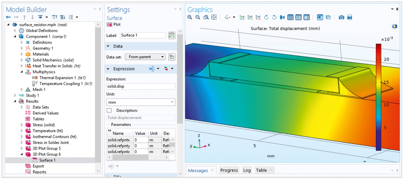Click the rainbow color legend bar

[378, 97]
